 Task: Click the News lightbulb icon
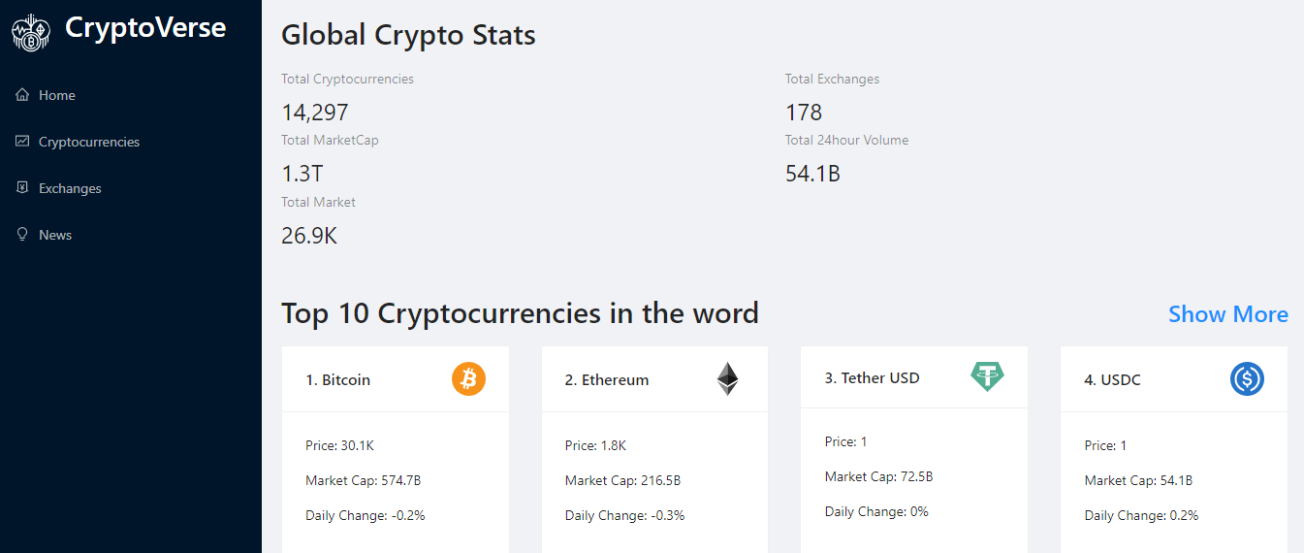(22, 235)
